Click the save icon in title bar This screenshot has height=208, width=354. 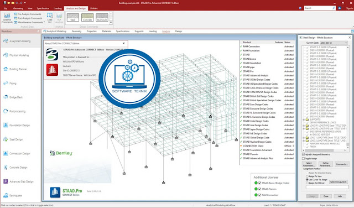point(5,3)
